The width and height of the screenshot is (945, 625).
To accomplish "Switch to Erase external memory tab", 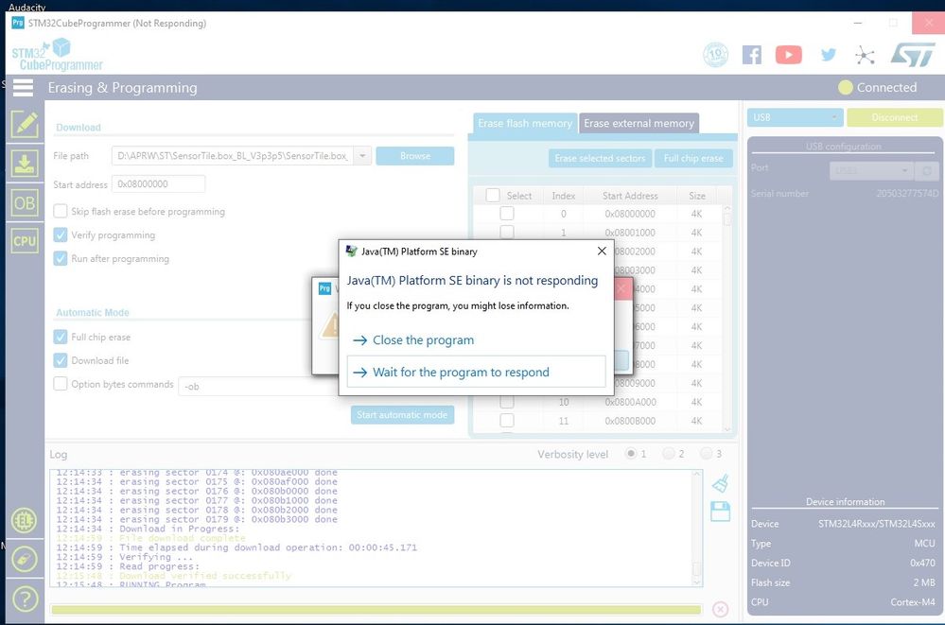I will (639, 123).
